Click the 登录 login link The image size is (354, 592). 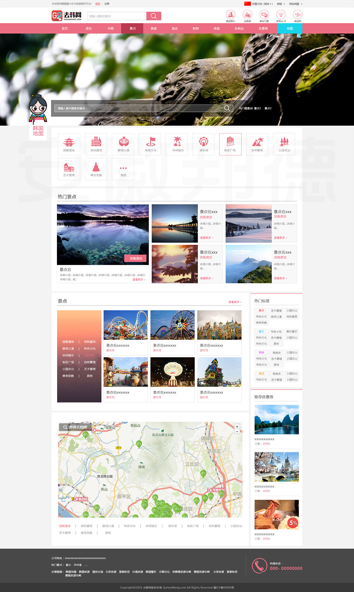[98, 4]
